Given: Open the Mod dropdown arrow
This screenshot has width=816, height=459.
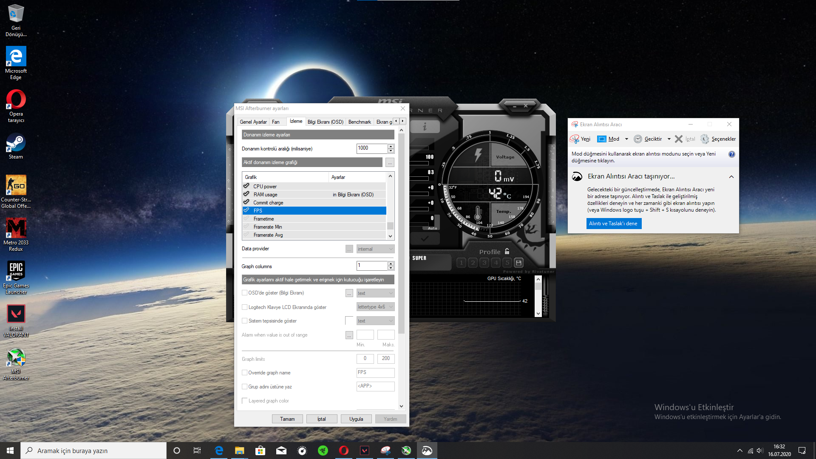Looking at the screenshot, I should 626,139.
